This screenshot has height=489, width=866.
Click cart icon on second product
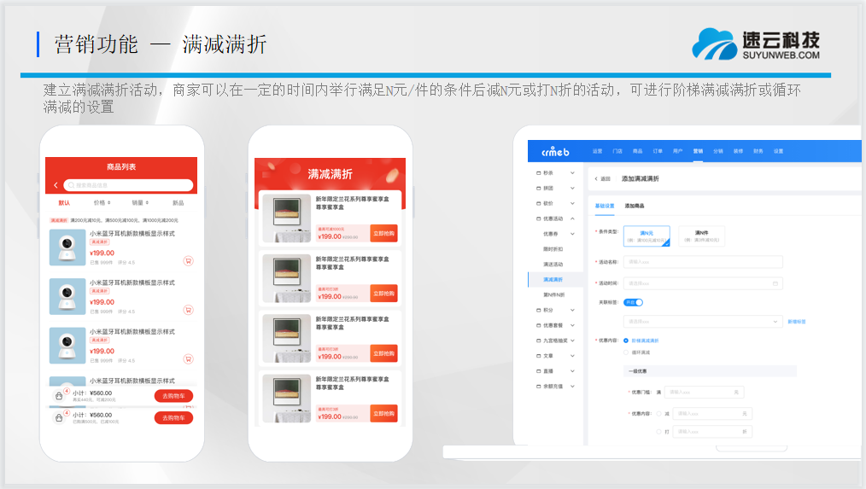pyautogui.click(x=188, y=311)
